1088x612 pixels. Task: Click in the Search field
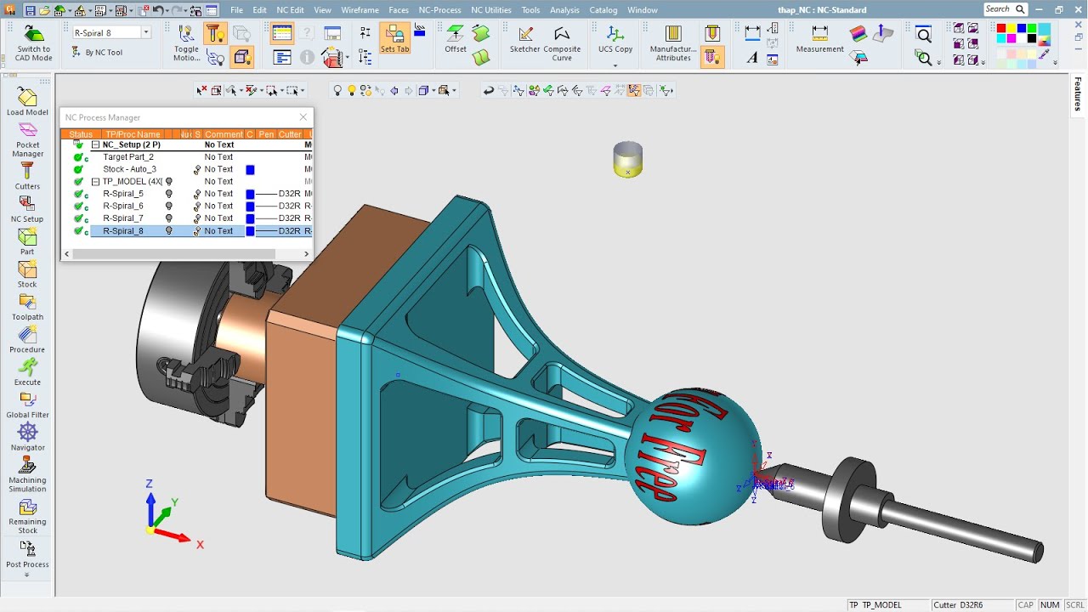pos(998,9)
